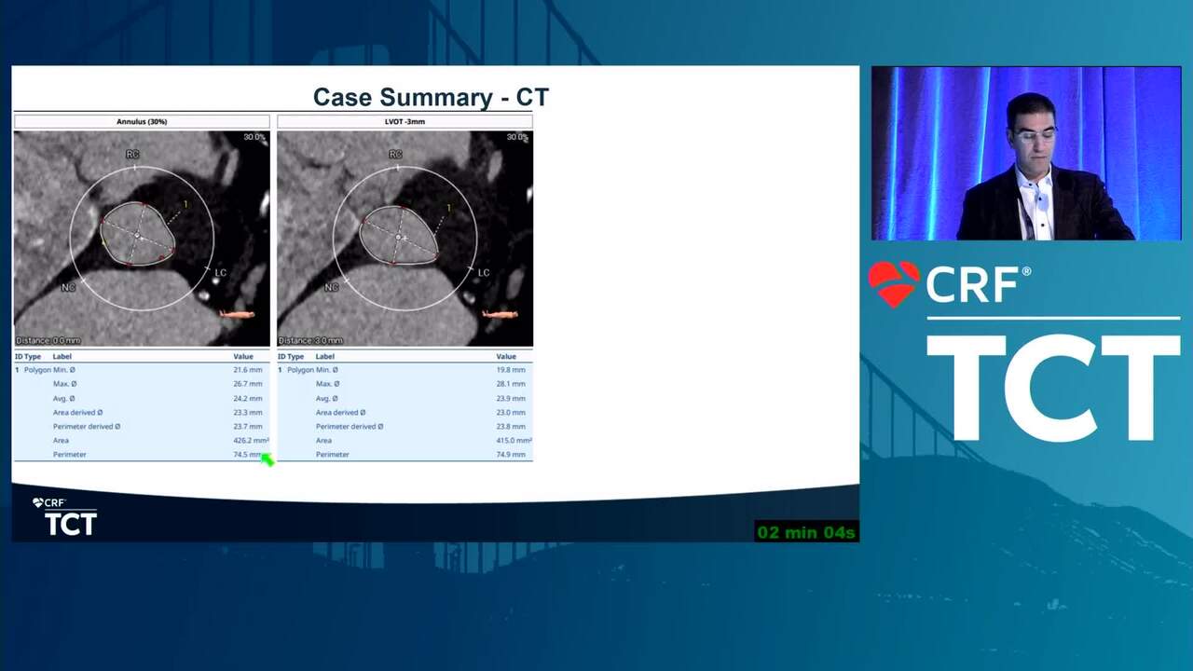This screenshot has height=671, width=1193.
Task: Click the LVOT Area value 415.0 mm²
Action: click(x=514, y=440)
